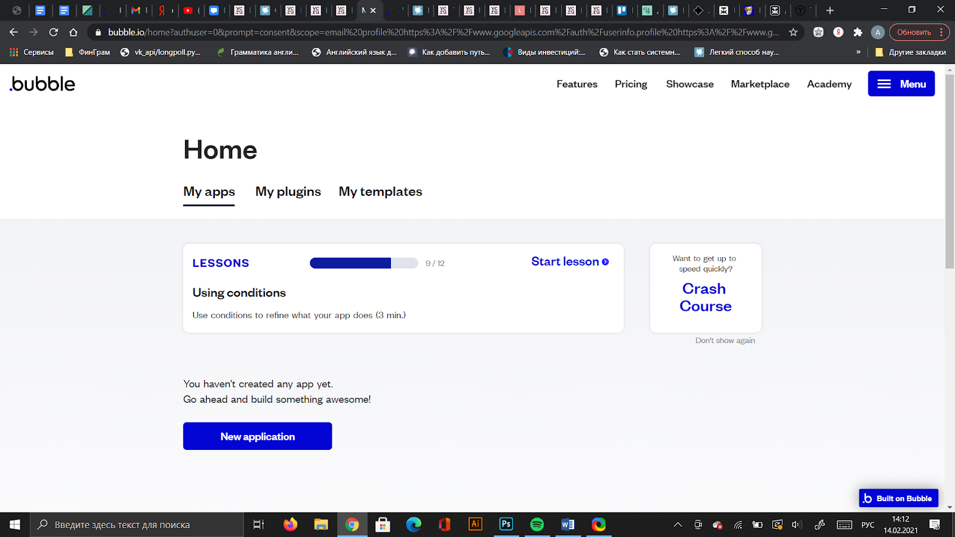Open the Другие закладки bookmarks folder
955x537 pixels.
tap(910, 52)
